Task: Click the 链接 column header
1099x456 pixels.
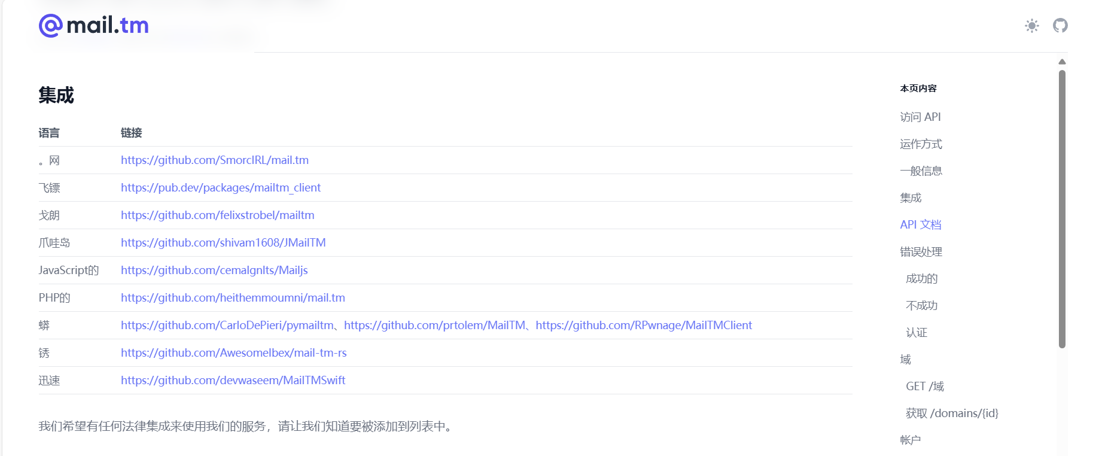Action: click(x=131, y=133)
